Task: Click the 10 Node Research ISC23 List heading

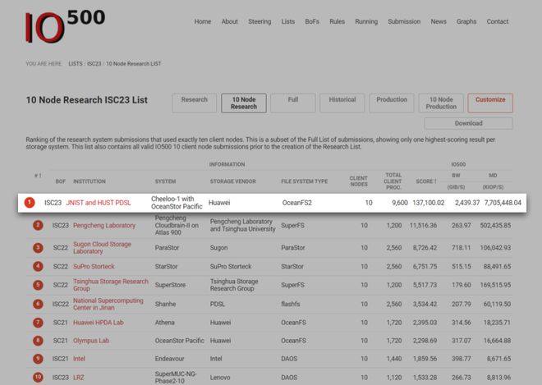Action: coord(87,100)
